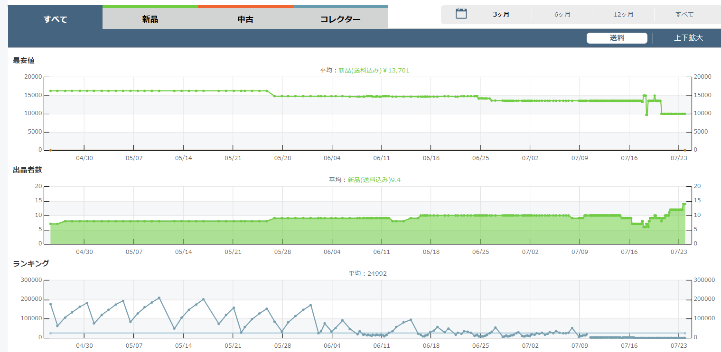This screenshot has width=721, height=352.
Task: Click the final data point in 出品者数 chart
Action: coord(684,204)
